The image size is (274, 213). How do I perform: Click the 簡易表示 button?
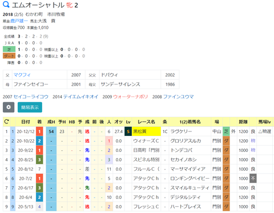click(30, 107)
